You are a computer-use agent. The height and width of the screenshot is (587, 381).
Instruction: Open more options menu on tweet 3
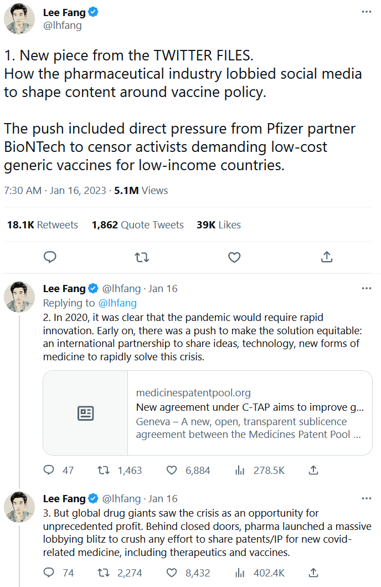(x=366, y=498)
